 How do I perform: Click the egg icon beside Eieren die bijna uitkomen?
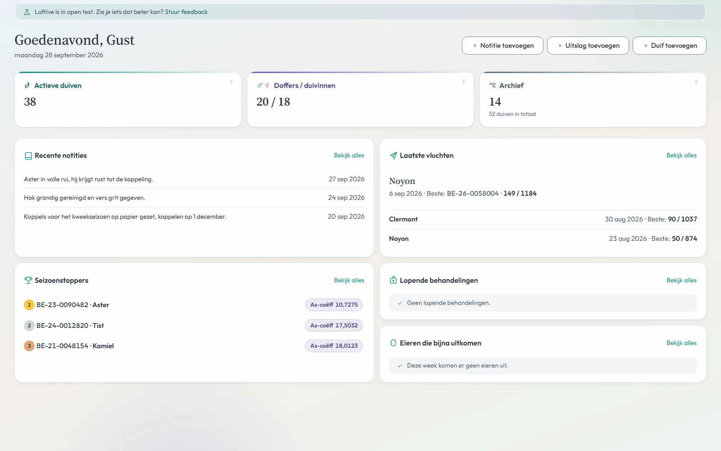393,343
